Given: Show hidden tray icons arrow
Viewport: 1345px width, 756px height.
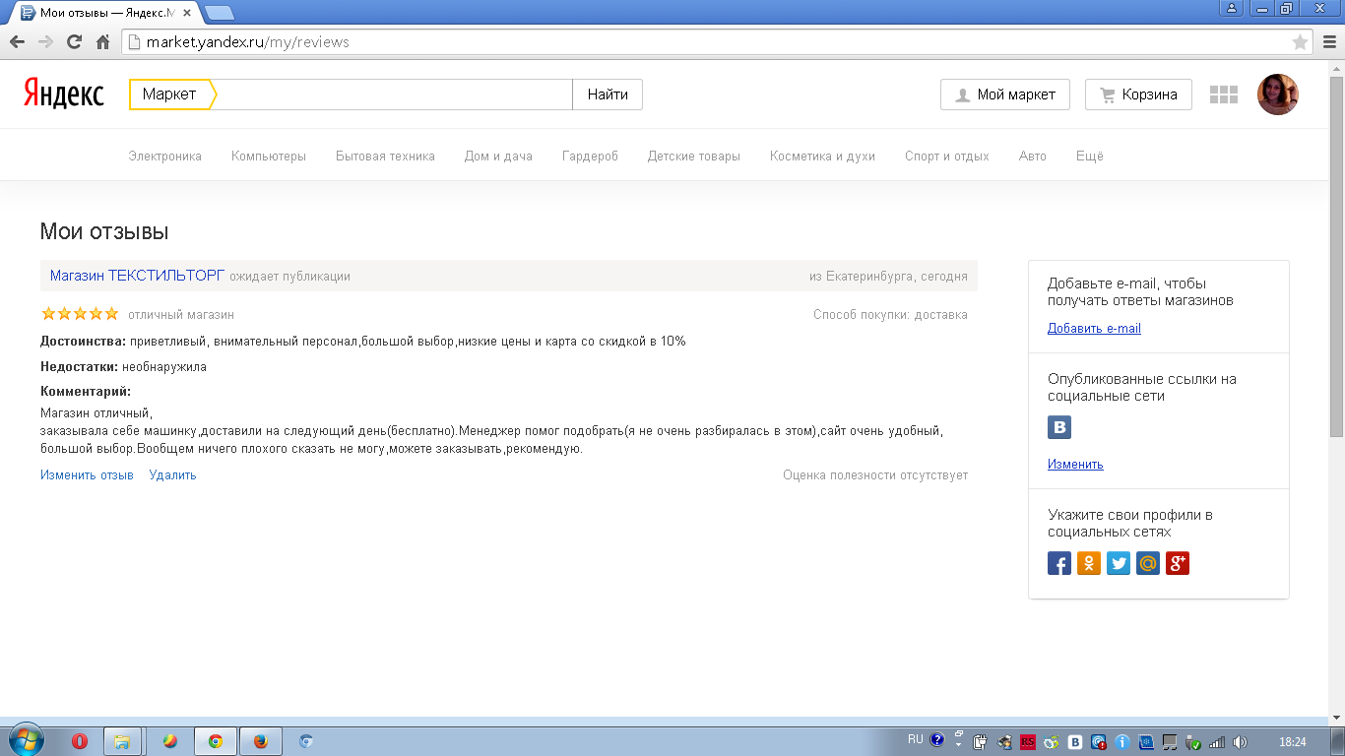Looking at the screenshot, I should tap(958, 746).
